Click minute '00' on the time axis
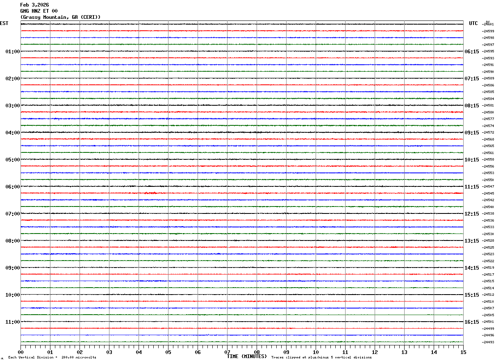Viewport: 496px width, 363px height. (x=20, y=352)
